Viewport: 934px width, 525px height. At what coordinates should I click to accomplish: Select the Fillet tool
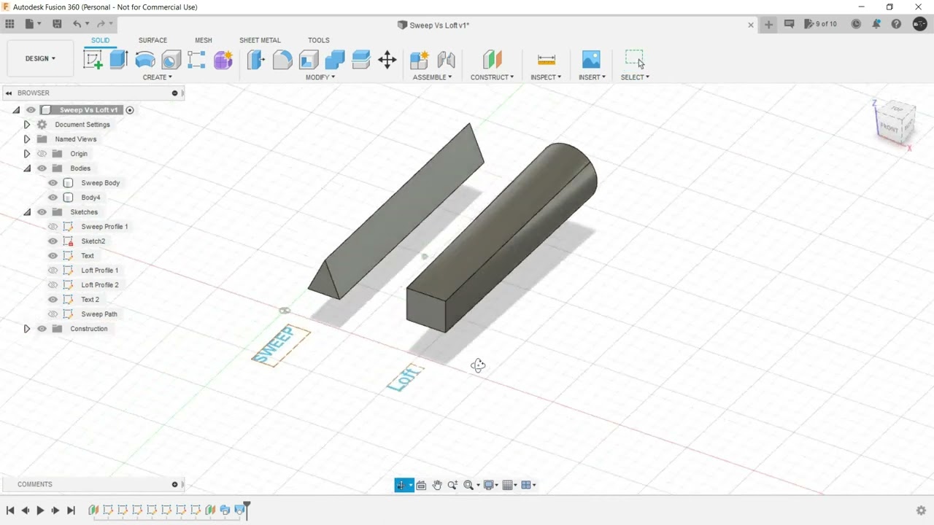(282, 60)
